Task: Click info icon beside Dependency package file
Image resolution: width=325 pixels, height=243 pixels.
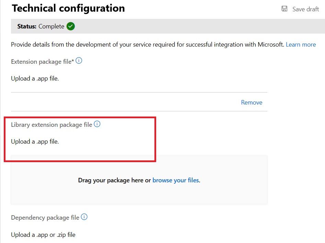Action: [x=84, y=217]
